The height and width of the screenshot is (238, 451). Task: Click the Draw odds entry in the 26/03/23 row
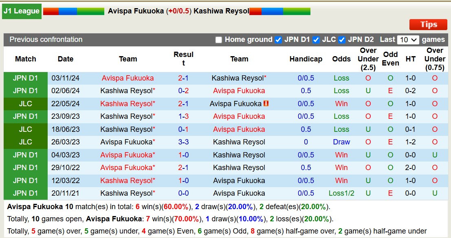coord(341,142)
